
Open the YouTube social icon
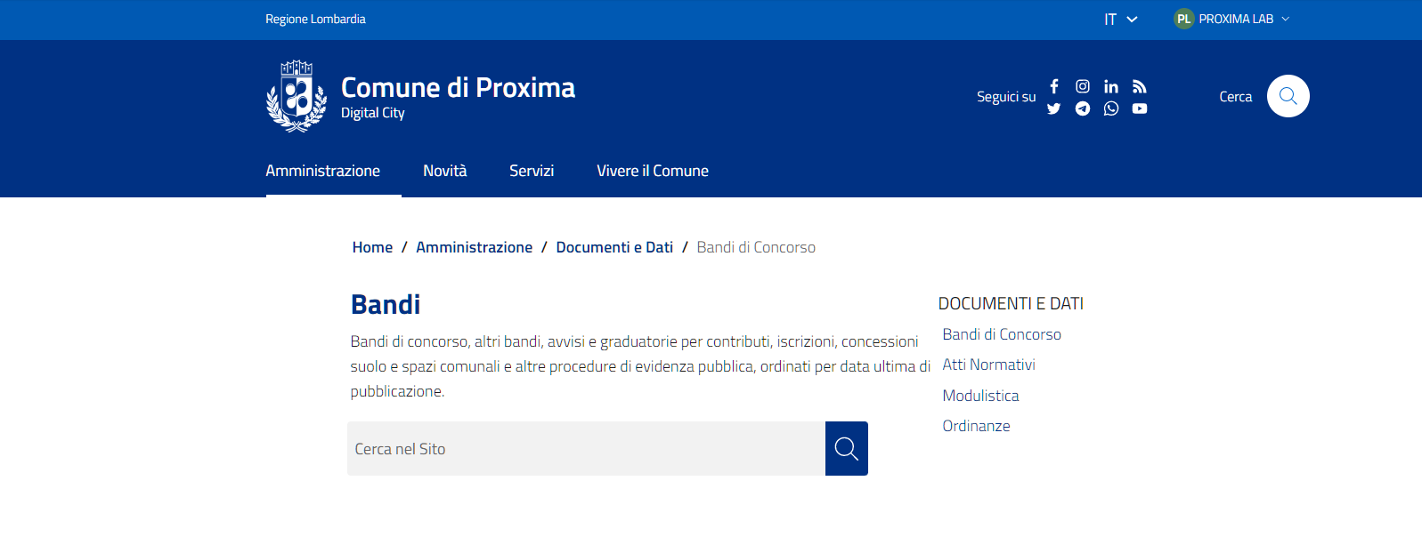[x=1140, y=108]
